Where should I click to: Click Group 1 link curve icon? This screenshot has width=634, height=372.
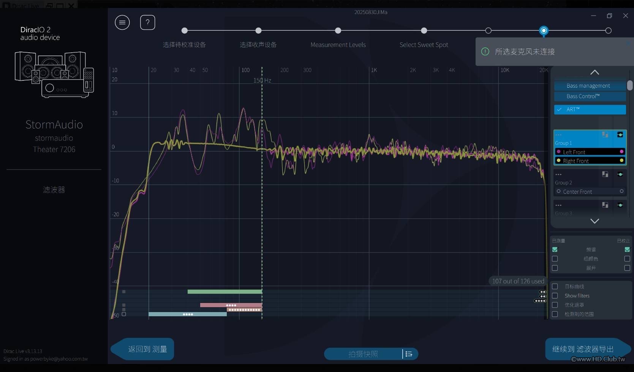tap(620, 135)
